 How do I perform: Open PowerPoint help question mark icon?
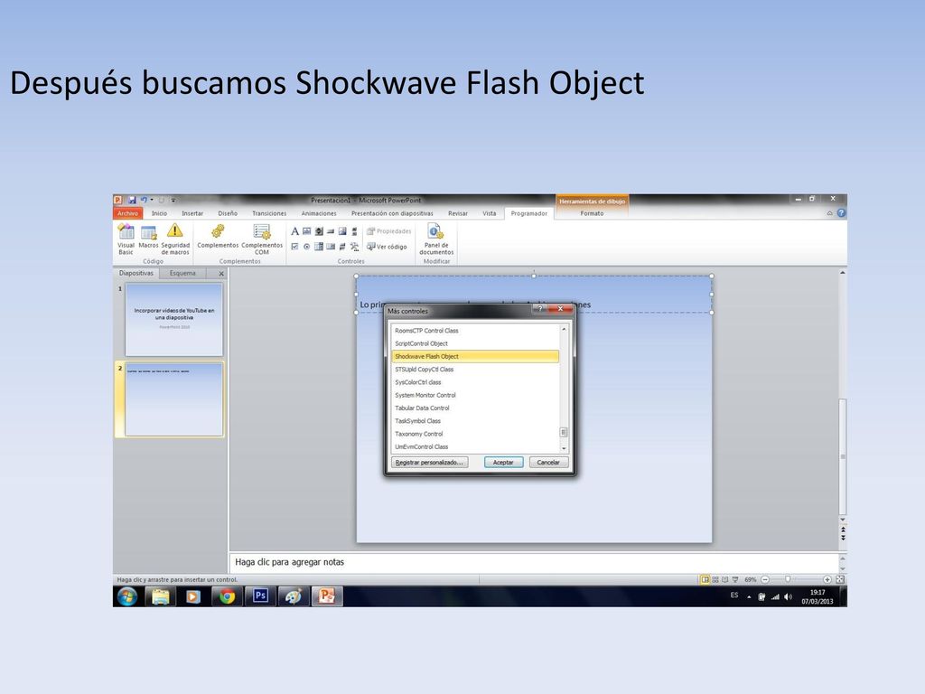coord(841,213)
